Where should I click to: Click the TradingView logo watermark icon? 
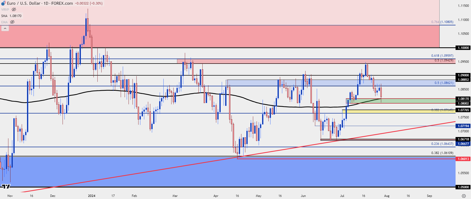(x=6, y=186)
